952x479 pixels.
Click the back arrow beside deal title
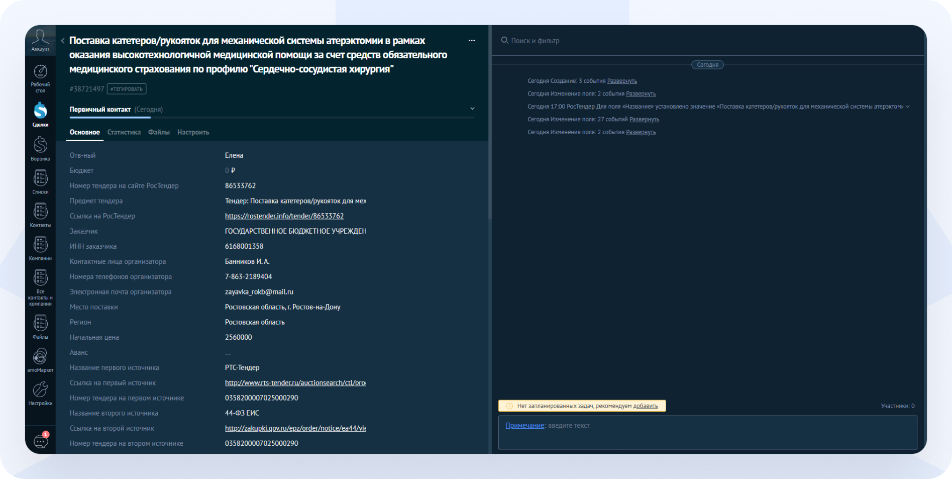click(63, 41)
